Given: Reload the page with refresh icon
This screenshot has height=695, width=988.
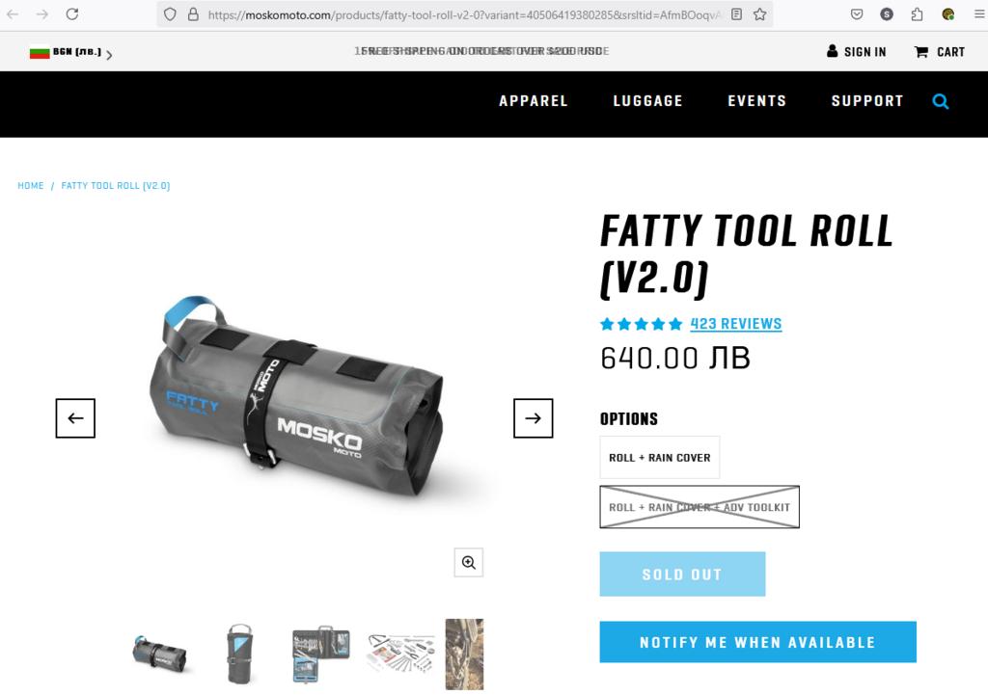Looking at the screenshot, I should click(72, 13).
